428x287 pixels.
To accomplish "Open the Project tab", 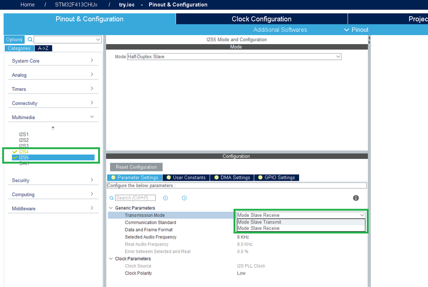I will (x=388, y=19).
